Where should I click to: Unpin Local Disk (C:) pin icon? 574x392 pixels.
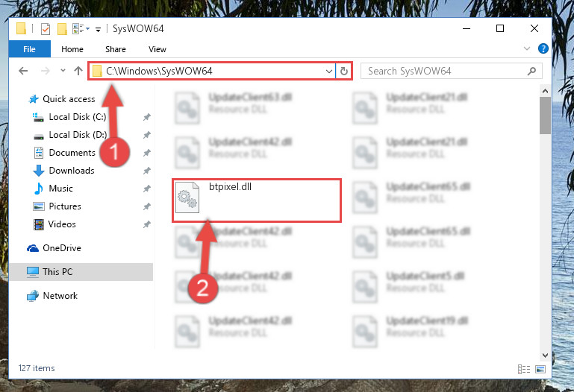[147, 117]
